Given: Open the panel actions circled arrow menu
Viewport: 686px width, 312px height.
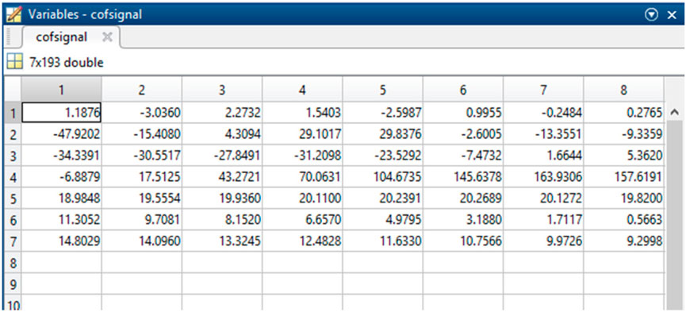Looking at the screenshot, I should [x=652, y=15].
